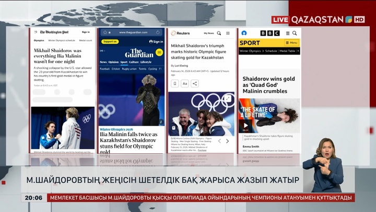Click the 20:06 clock in ticker

[33, 198]
